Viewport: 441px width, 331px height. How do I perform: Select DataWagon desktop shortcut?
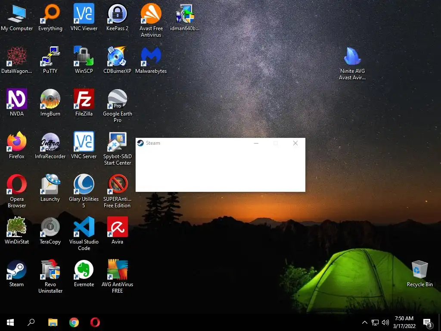click(17, 60)
